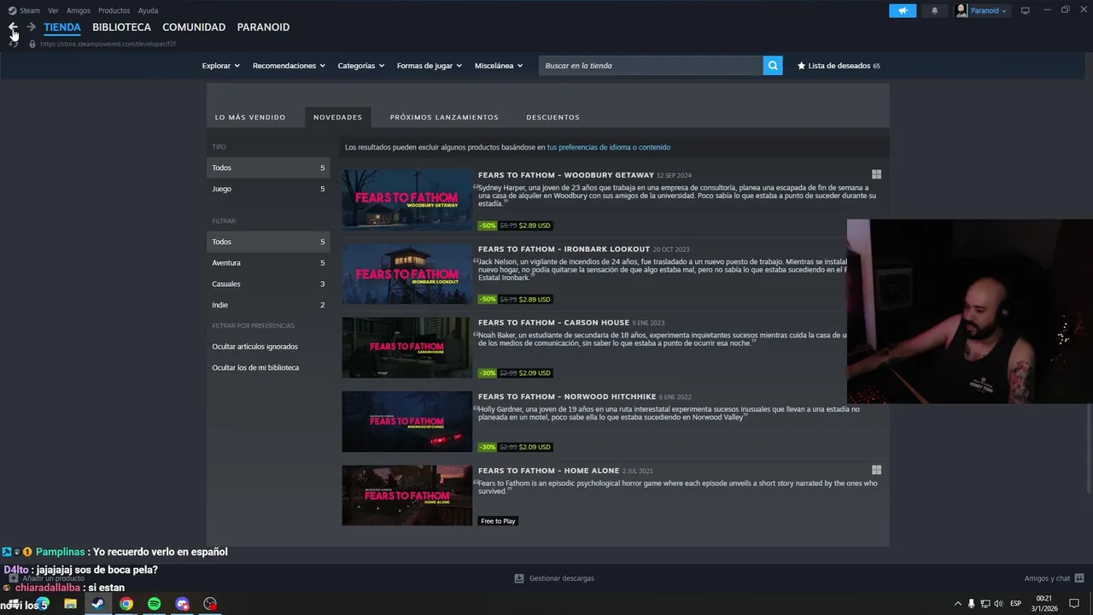1093x615 pixels.
Task: Expand the Explorar dropdown
Action: coord(221,66)
